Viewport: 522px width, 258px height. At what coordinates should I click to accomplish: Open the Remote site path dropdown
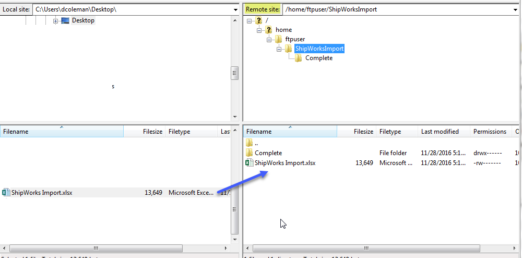[x=516, y=9]
